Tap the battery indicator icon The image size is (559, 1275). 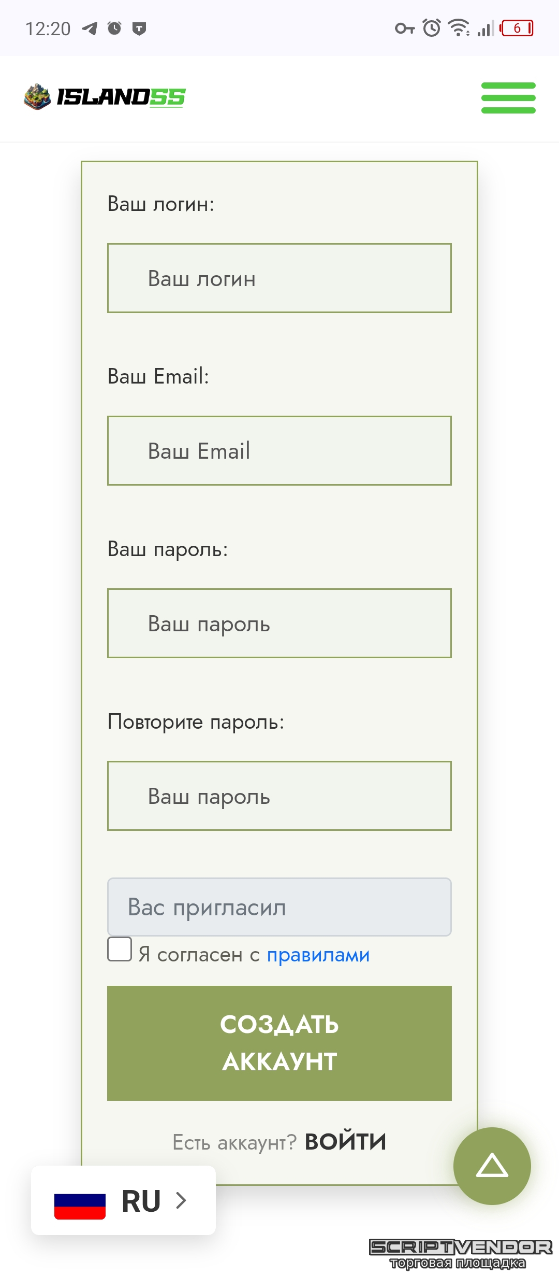pos(517,28)
